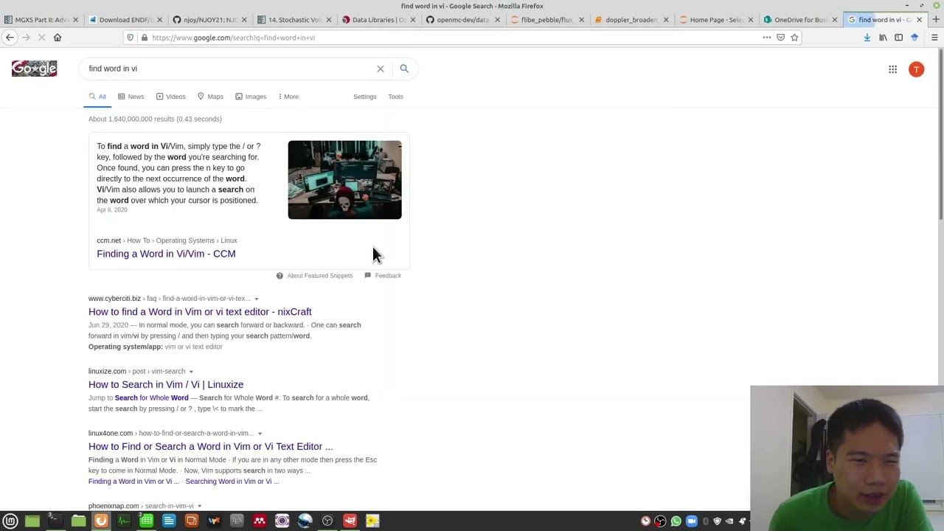The image size is (944, 531).
Task: Open sticky notes taskbar icon
Action: [x=372, y=521]
